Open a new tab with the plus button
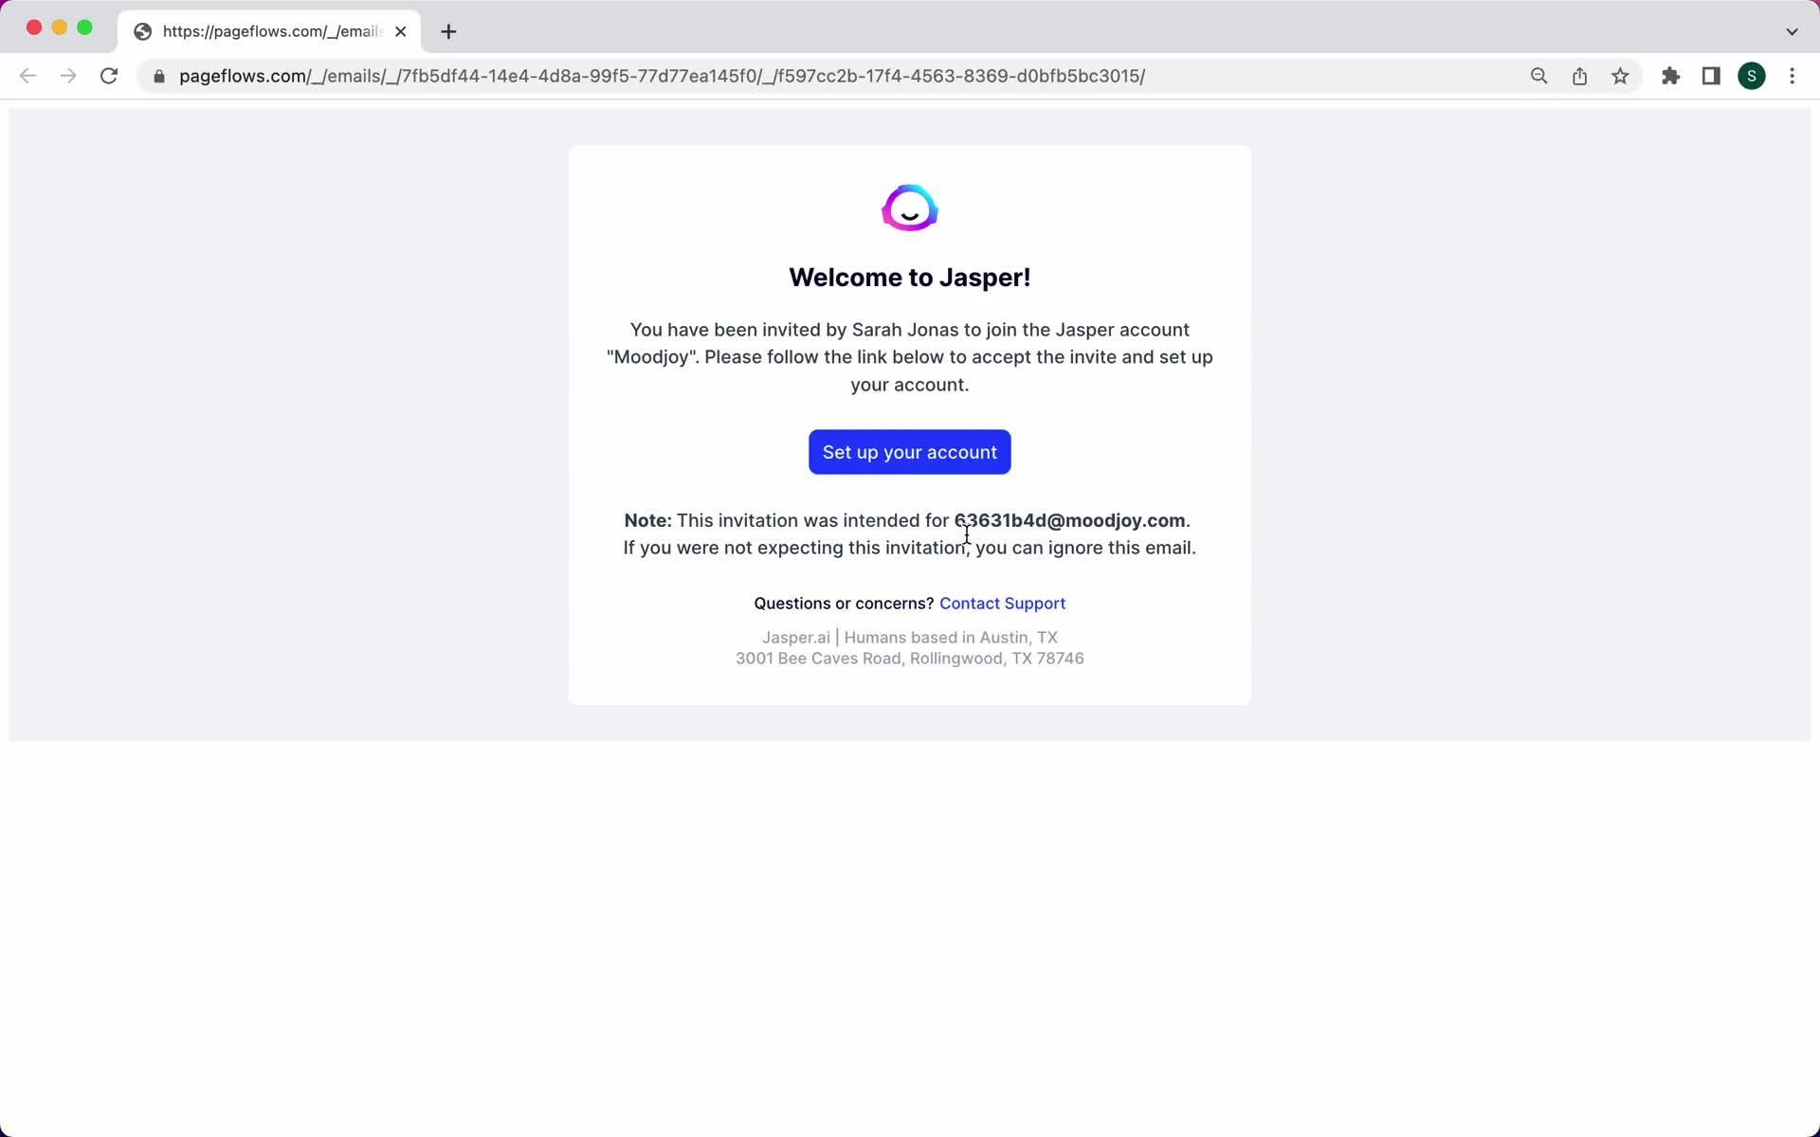The width and height of the screenshot is (1820, 1137). [x=448, y=31]
